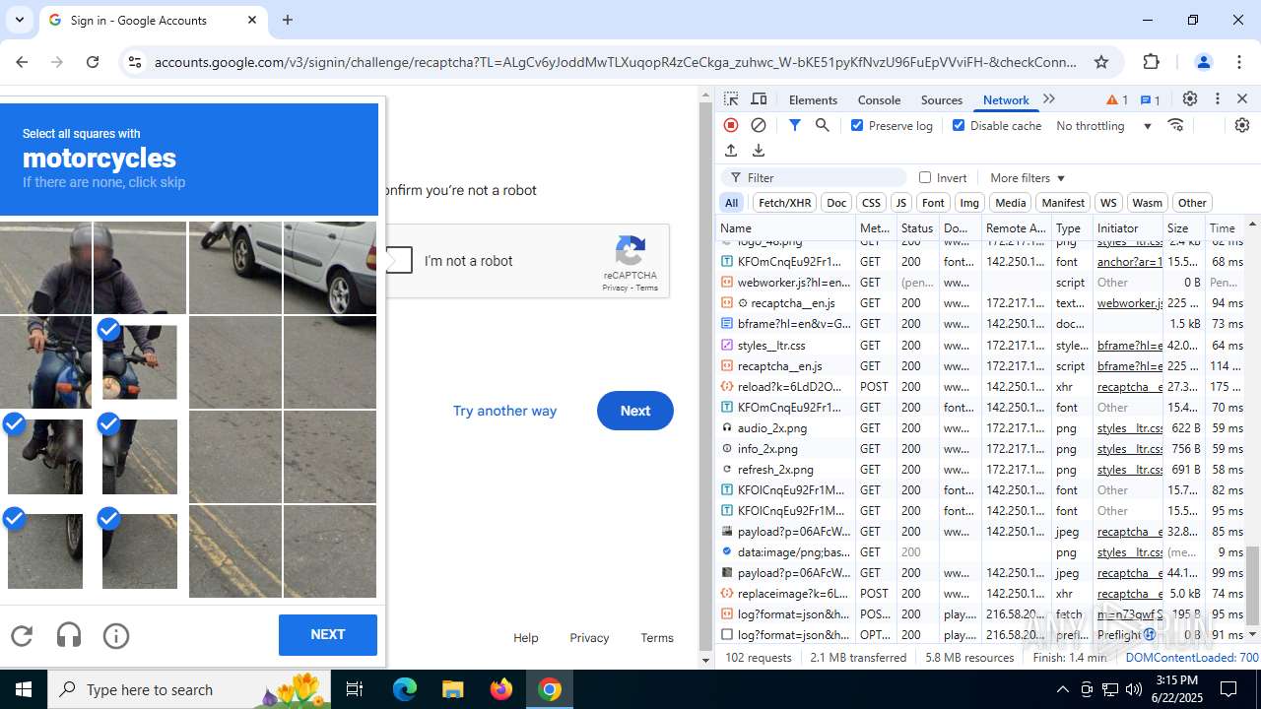This screenshot has width=1261, height=709.
Task: Import HAR file with upload icon
Action: point(731,150)
